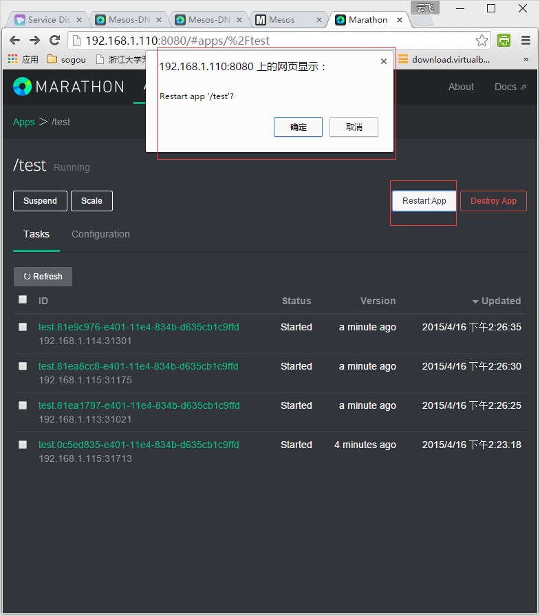The width and height of the screenshot is (540, 616).
Task: Click the browser forward arrow
Action: pyautogui.click(x=34, y=40)
